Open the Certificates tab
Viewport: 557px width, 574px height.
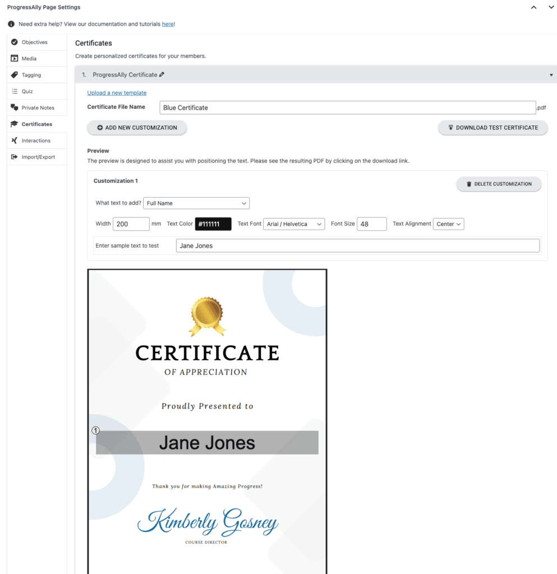tap(36, 124)
